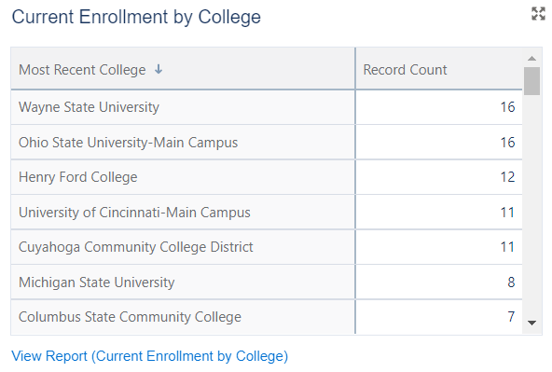Click the sort arrow beside Most Recent College
Viewport: 552px width, 372px height.
click(159, 69)
